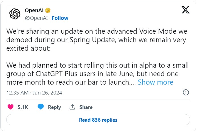Click the Spring Update phrase in the tweet
The width and height of the screenshot is (197, 131).
pyautogui.click(x=92, y=40)
